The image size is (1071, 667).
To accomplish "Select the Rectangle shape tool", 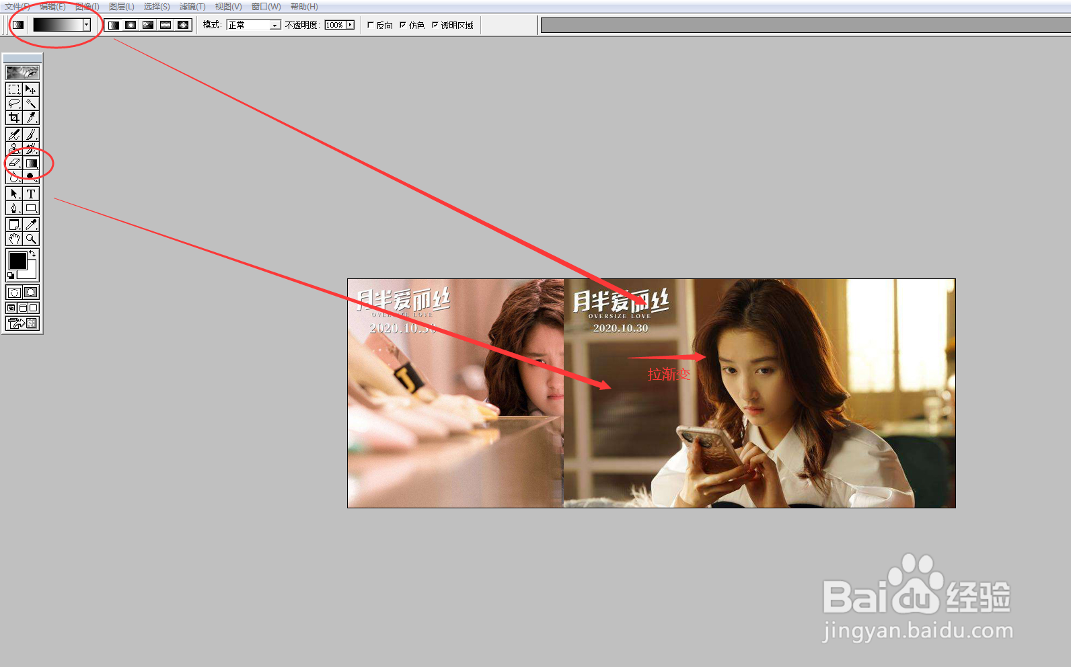I will [x=31, y=208].
